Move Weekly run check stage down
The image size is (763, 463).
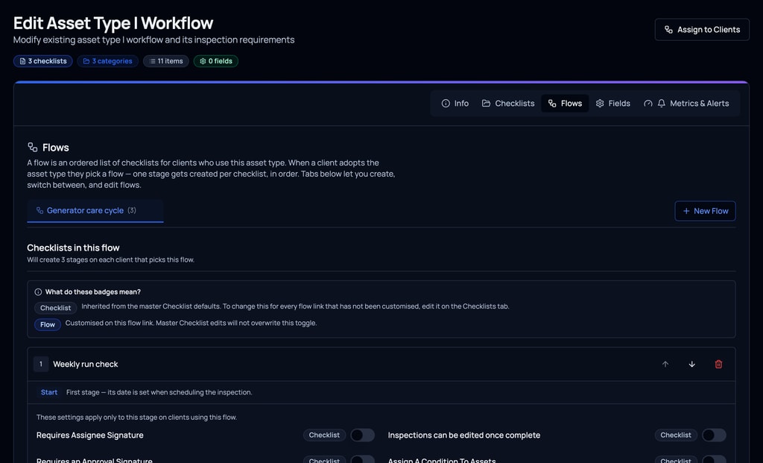[692, 364]
